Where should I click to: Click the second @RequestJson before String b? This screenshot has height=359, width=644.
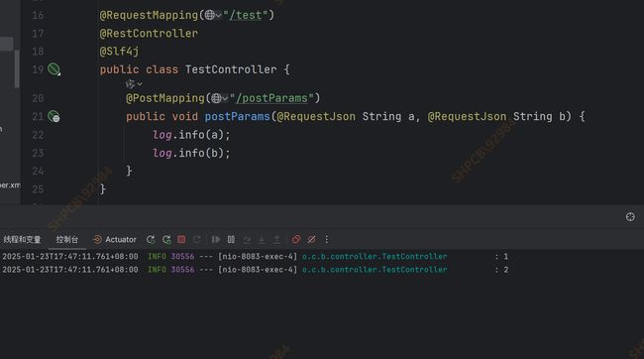click(x=467, y=116)
